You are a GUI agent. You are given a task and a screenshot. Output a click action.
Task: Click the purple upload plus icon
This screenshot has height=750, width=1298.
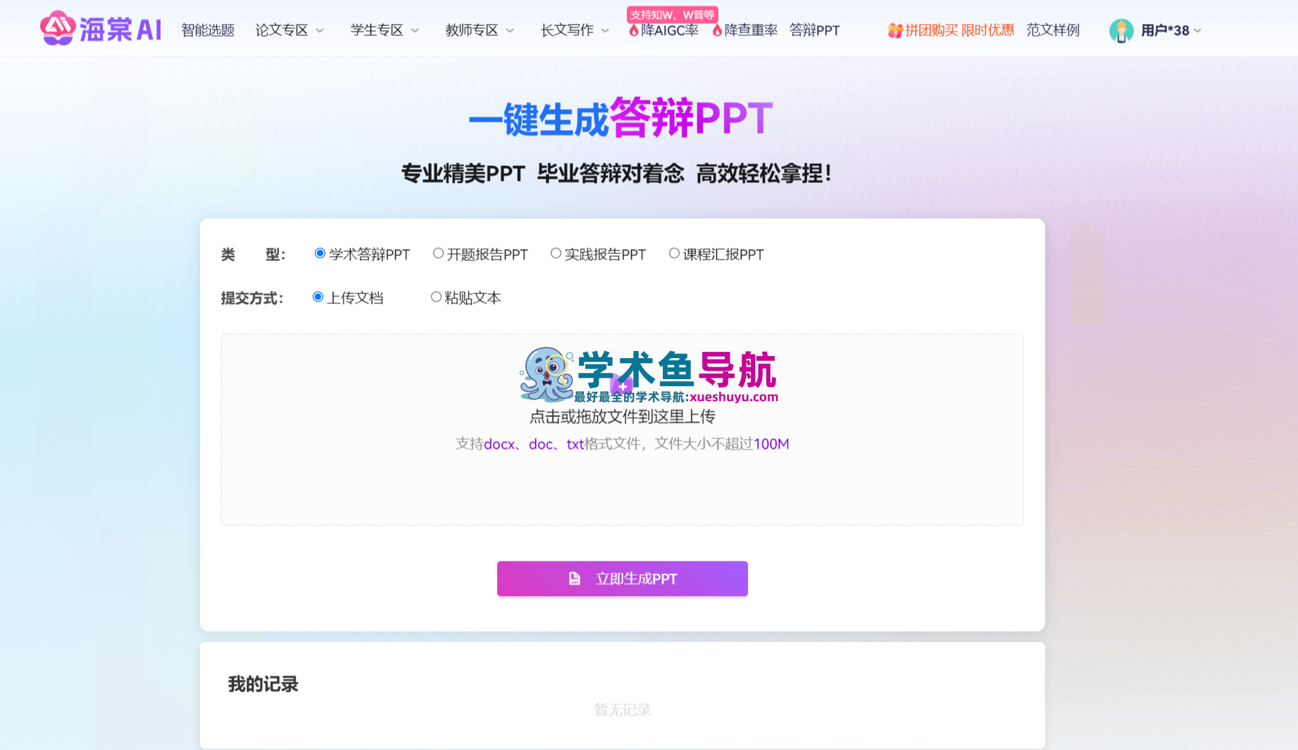coord(621,384)
